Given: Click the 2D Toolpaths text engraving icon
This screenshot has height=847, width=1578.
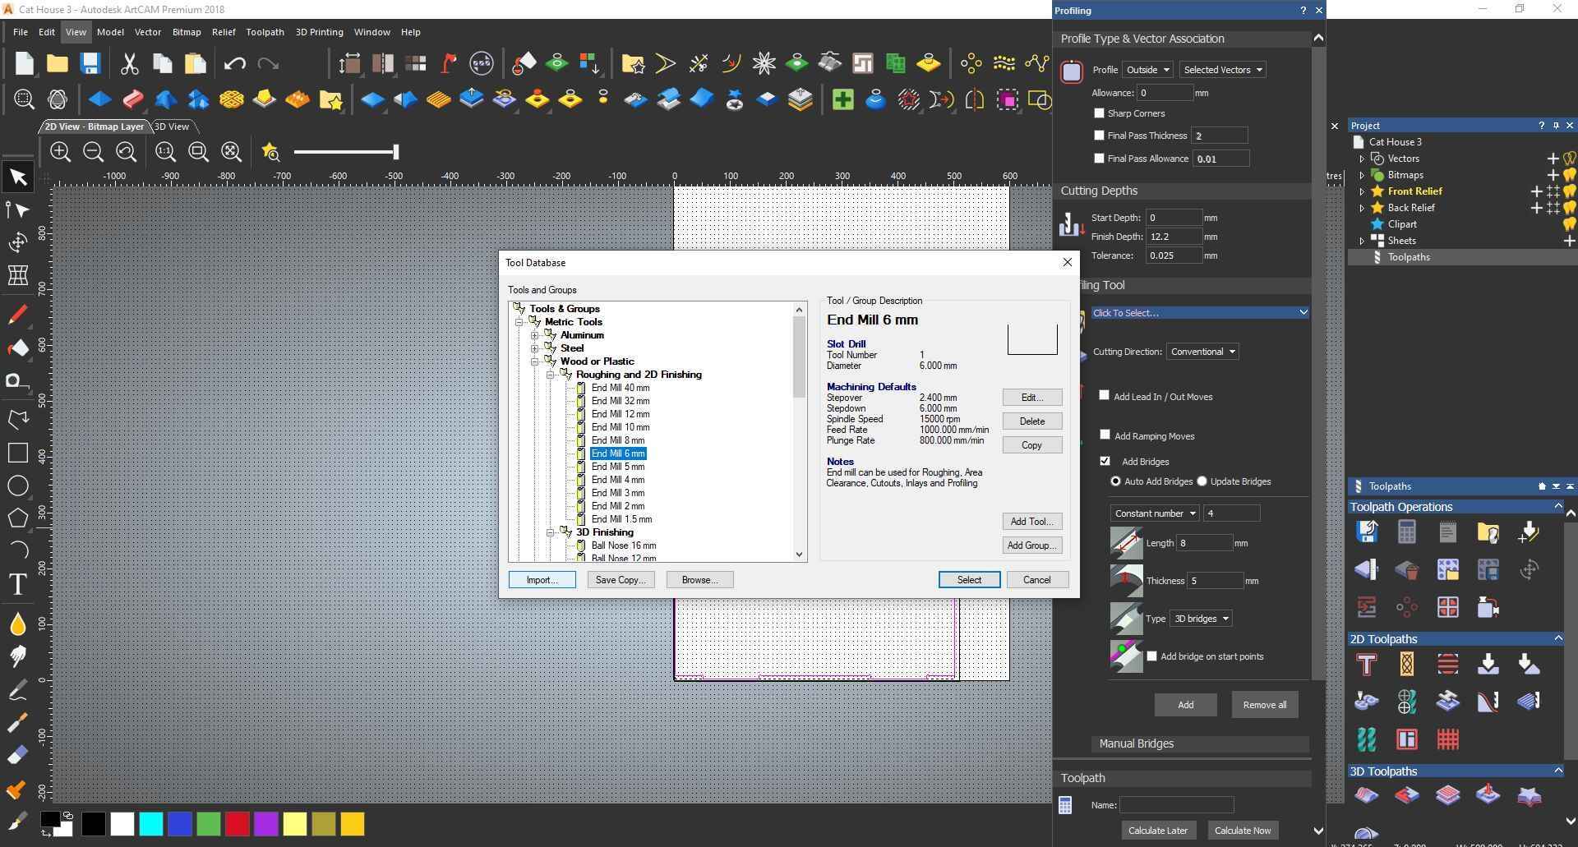Looking at the screenshot, I should click(1367, 664).
